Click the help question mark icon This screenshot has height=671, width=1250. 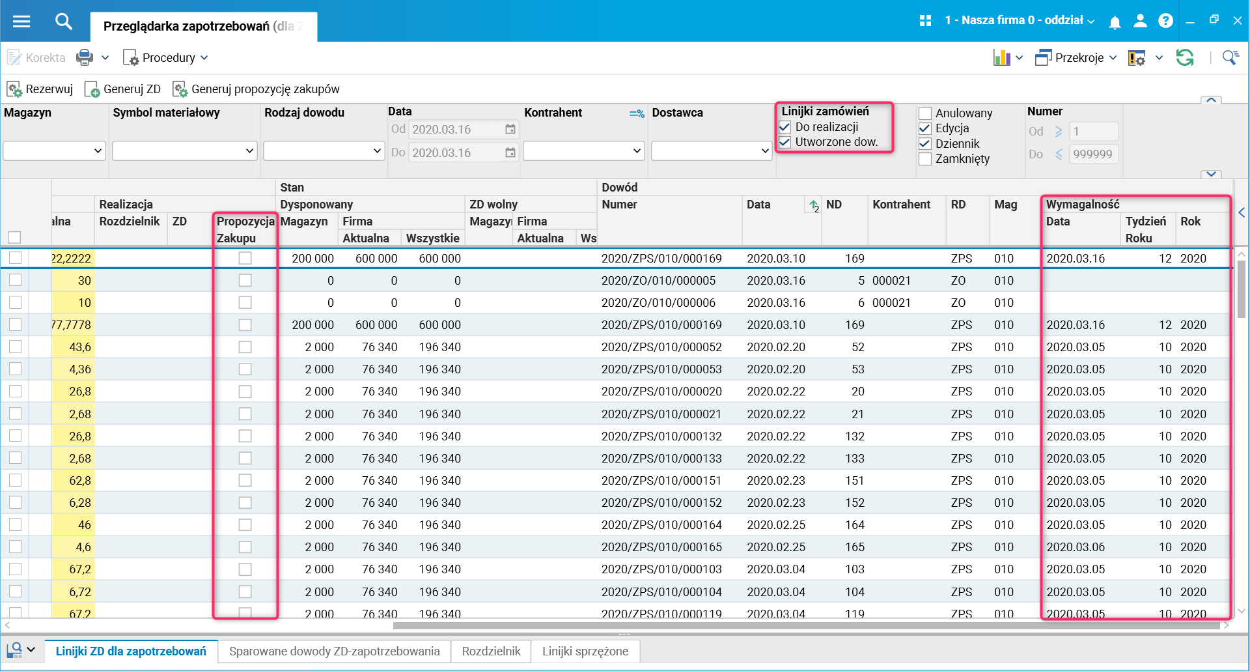[1165, 21]
